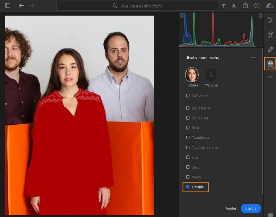Check the Skóra twarzy checkbox

click(x=188, y=108)
